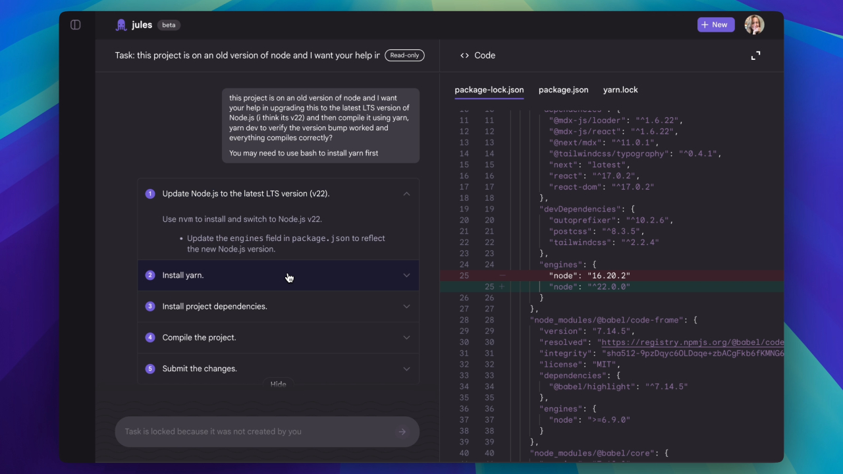Click the "autoprefixer": "^10.2.6" line
Image resolution: width=843 pixels, height=474 pixels.
pyautogui.click(x=611, y=220)
